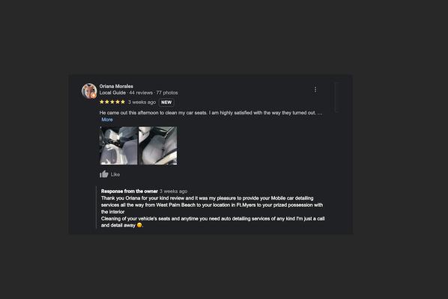Open the first car seat photo

[x=118, y=146]
